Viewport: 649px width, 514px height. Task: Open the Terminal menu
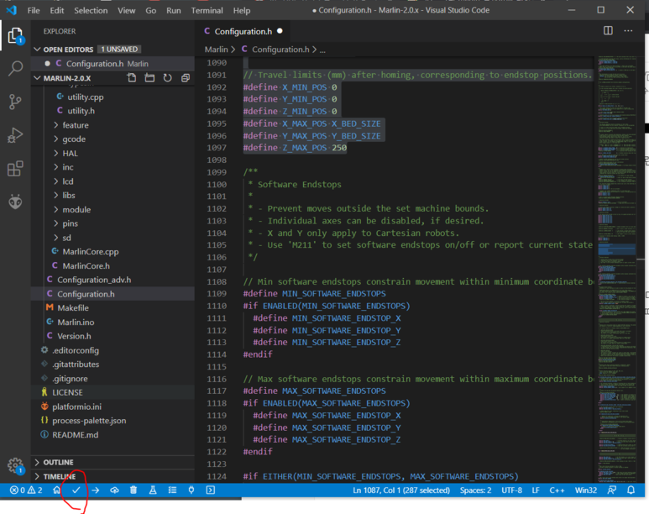207,10
